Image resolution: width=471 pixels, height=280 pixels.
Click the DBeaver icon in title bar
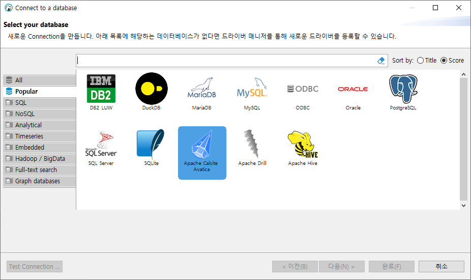pos(9,8)
